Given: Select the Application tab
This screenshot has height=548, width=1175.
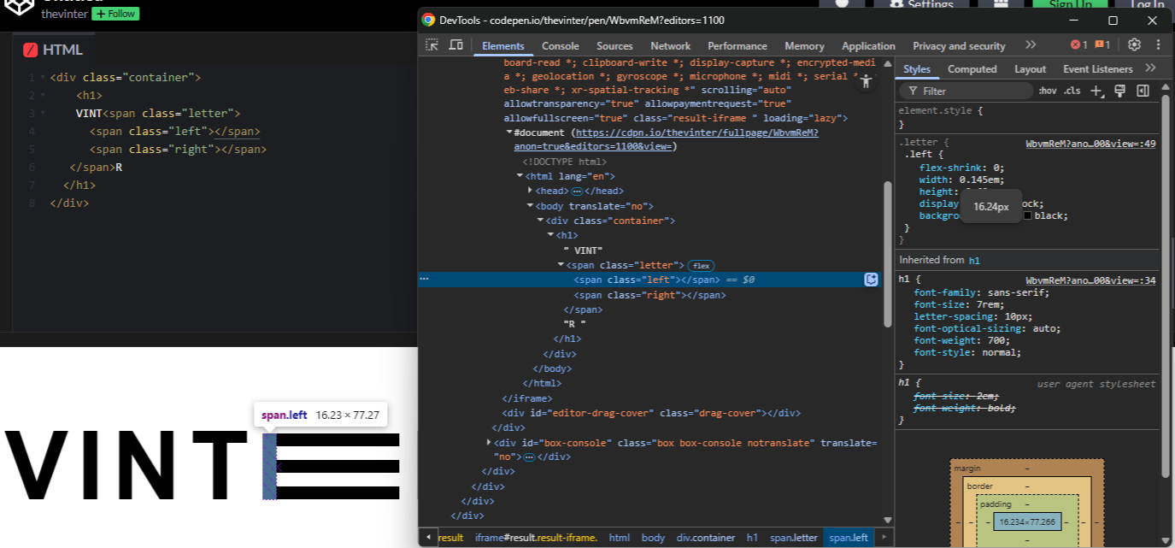Looking at the screenshot, I should [x=868, y=46].
